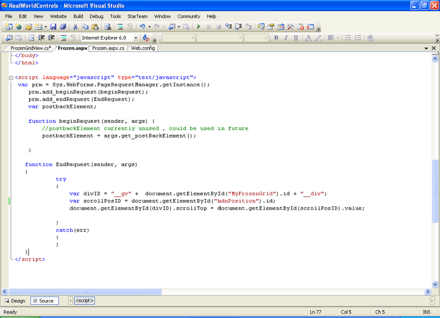Click the New Web Site globe icon
The width and height of the screenshot is (440, 318).
(x=19, y=27)
